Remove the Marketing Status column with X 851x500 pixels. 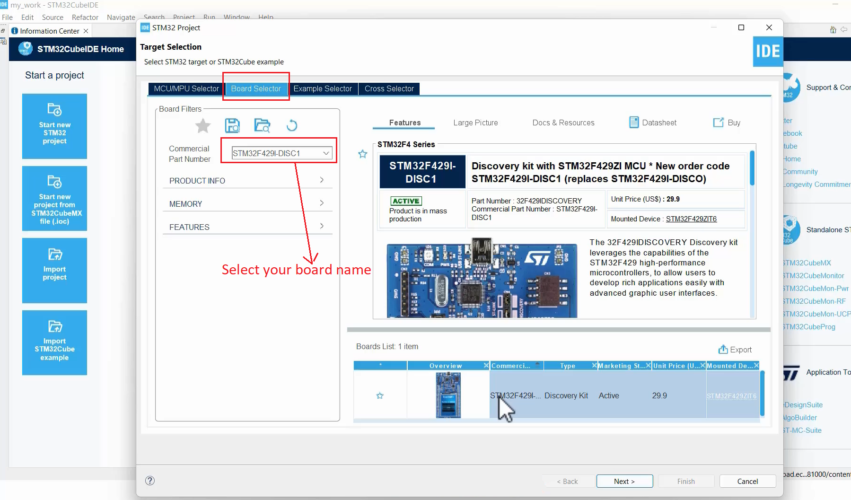[649, 366]
